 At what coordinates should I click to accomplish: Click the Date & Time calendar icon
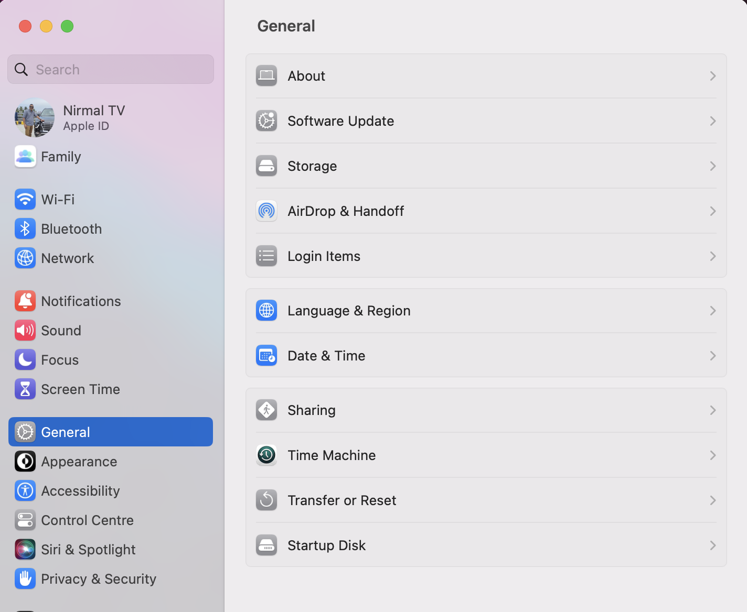tap(266, 356)
